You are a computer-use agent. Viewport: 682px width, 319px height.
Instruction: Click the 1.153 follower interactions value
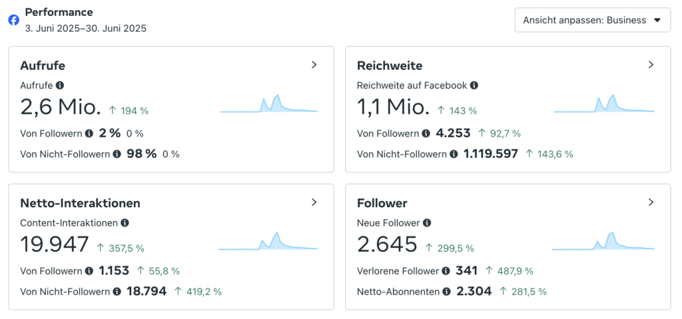point(114,270)
